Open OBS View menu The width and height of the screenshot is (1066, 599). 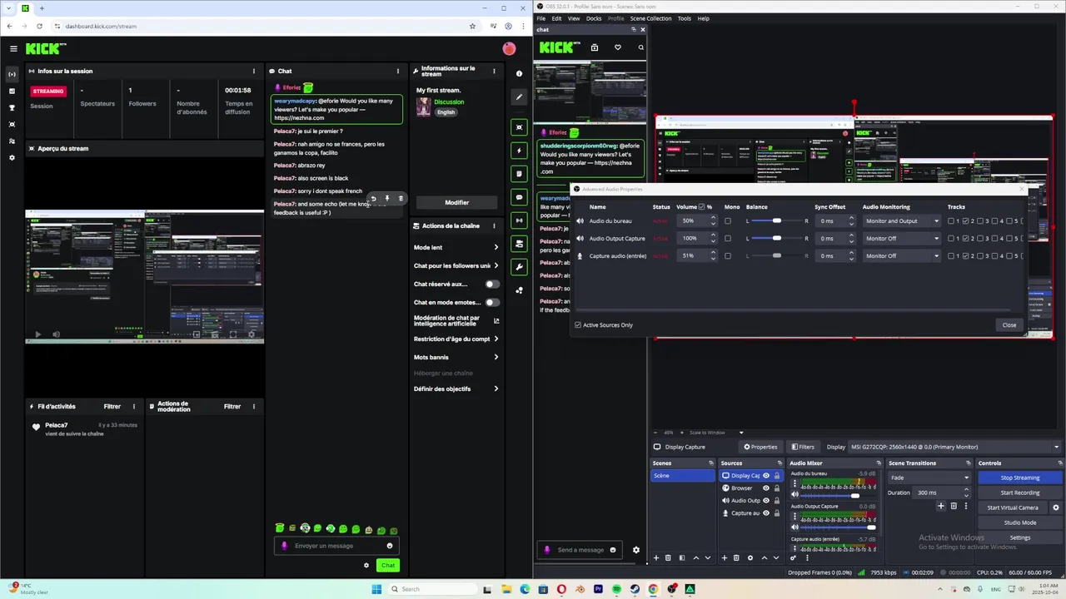(574, 18)
